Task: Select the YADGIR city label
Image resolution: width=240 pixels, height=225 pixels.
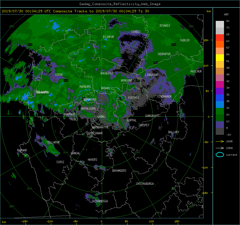Action: click(x=185, y=40)
